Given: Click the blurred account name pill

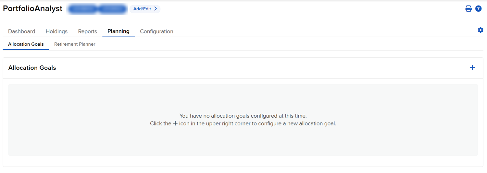Looking at the screenshot, I should [x=97, y=9].
